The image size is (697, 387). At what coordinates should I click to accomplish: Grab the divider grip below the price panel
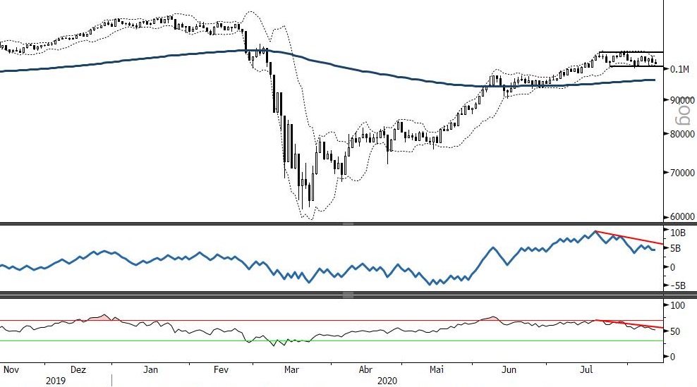point(347,223)
